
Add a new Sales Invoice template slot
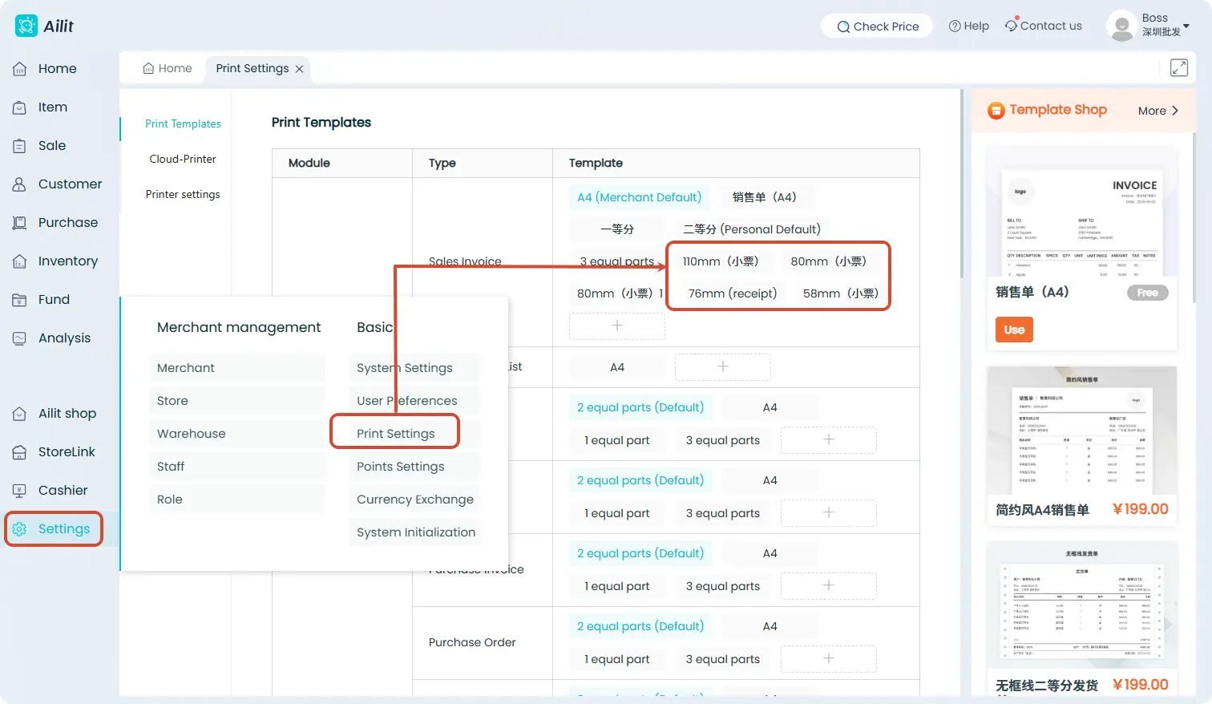click(617, 326)
